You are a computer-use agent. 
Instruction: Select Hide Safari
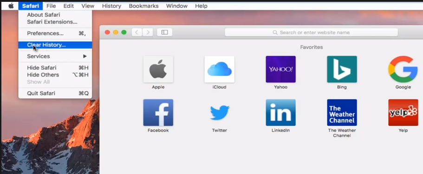tap(55, 68)
